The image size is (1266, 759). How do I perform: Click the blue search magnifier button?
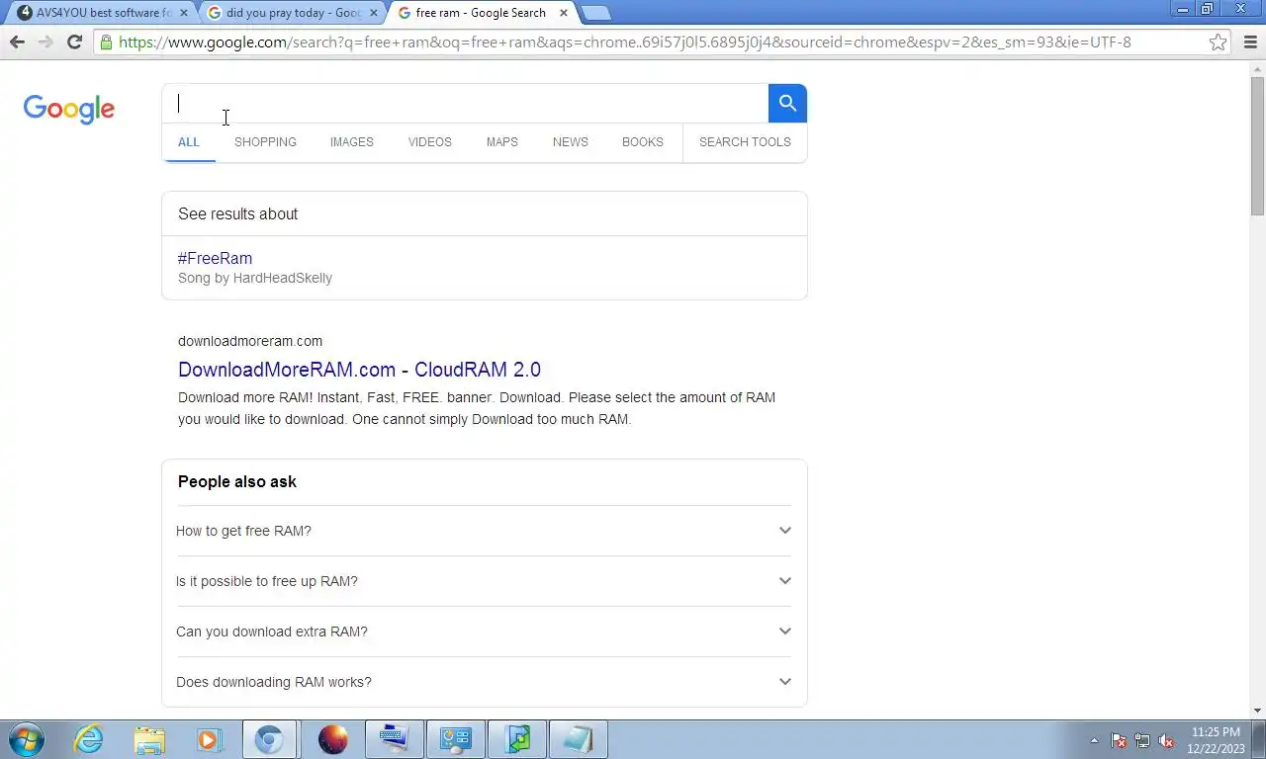tap(787, 103)
